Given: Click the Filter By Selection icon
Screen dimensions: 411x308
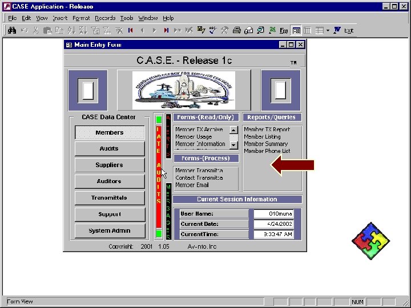Looking at the screenshot, I should coord(95,30).
